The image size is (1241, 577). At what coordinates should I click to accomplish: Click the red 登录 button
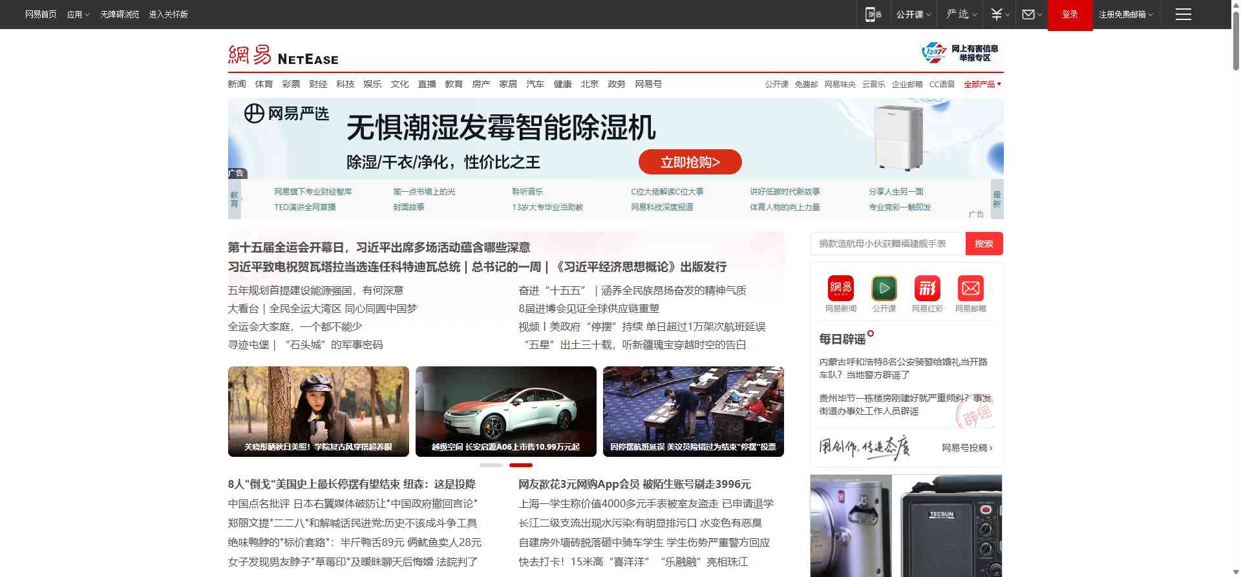1070,14
